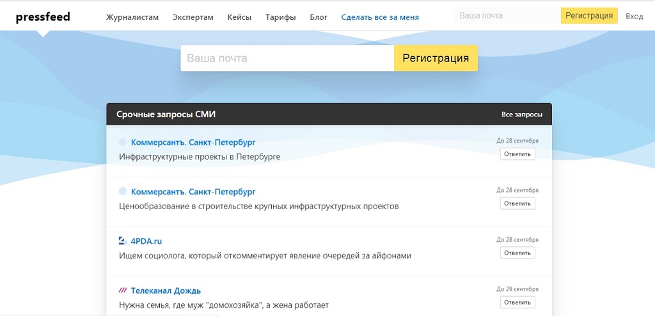Click the large yellow Регистрация button
655x316 pixels.
pos(436,58)
